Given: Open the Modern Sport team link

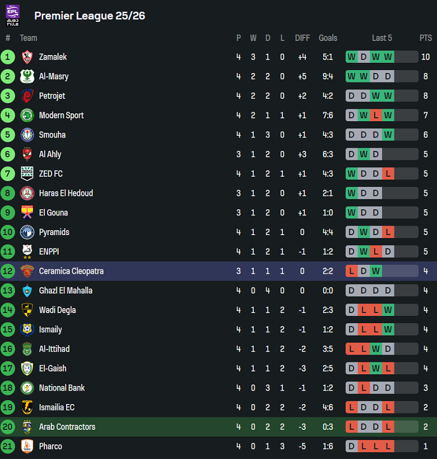Looking at the screenshot, I should click(x=61, y=116).
